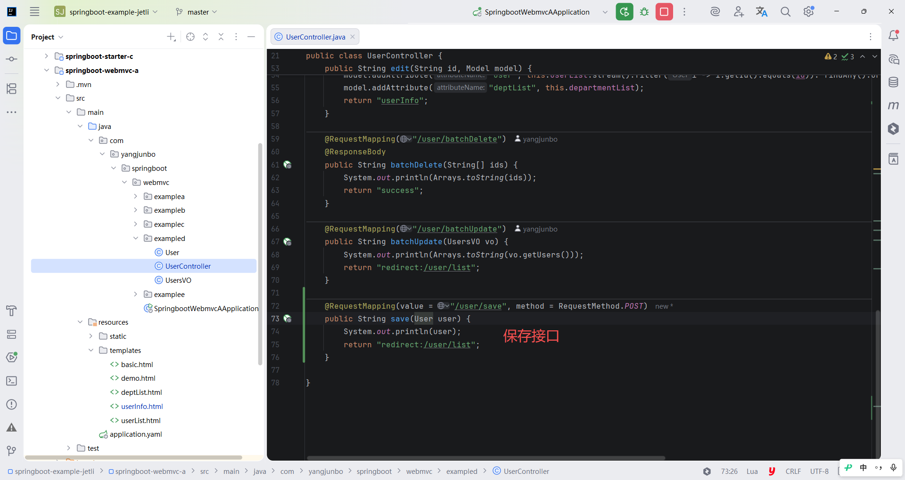Viewport: 905px width, 480px height.
Task: Open Project tool window icon
Action: pos(11,36)
